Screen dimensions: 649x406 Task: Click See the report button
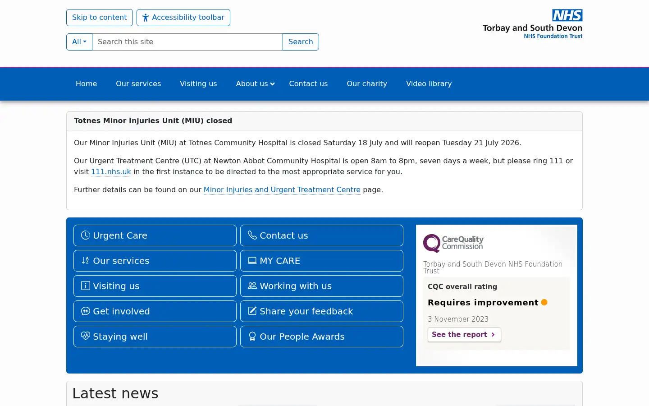click(x=464, y=335)
